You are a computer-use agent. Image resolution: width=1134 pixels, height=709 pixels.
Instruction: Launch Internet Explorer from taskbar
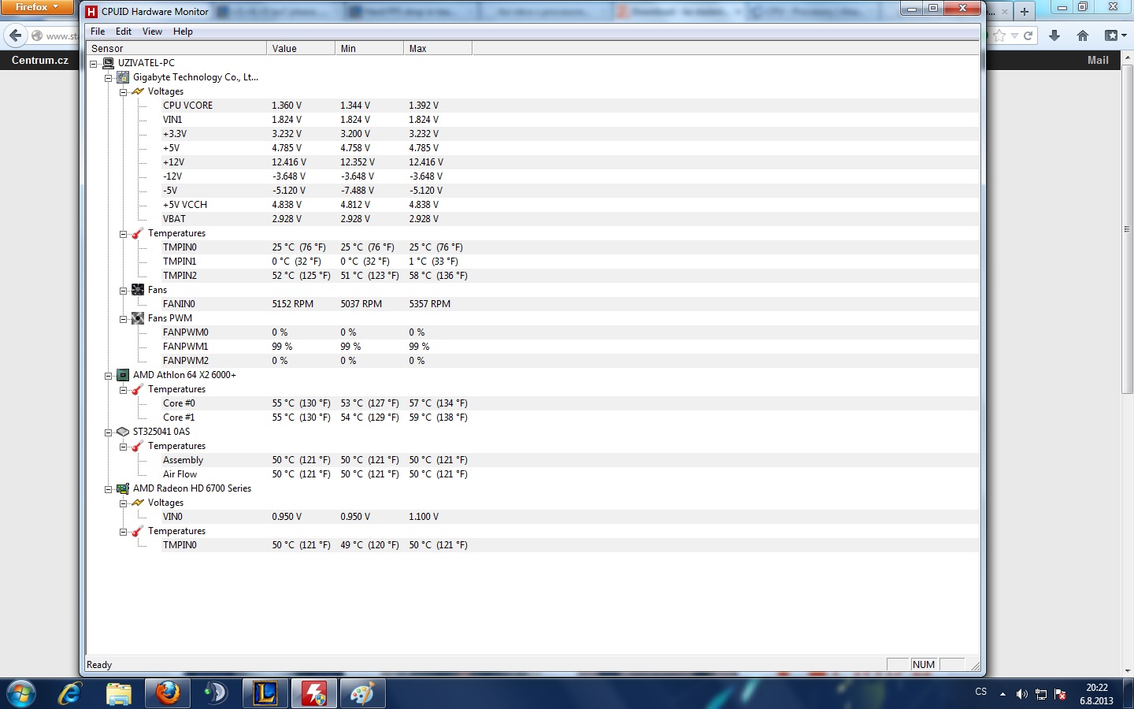(x=70, y=693)
